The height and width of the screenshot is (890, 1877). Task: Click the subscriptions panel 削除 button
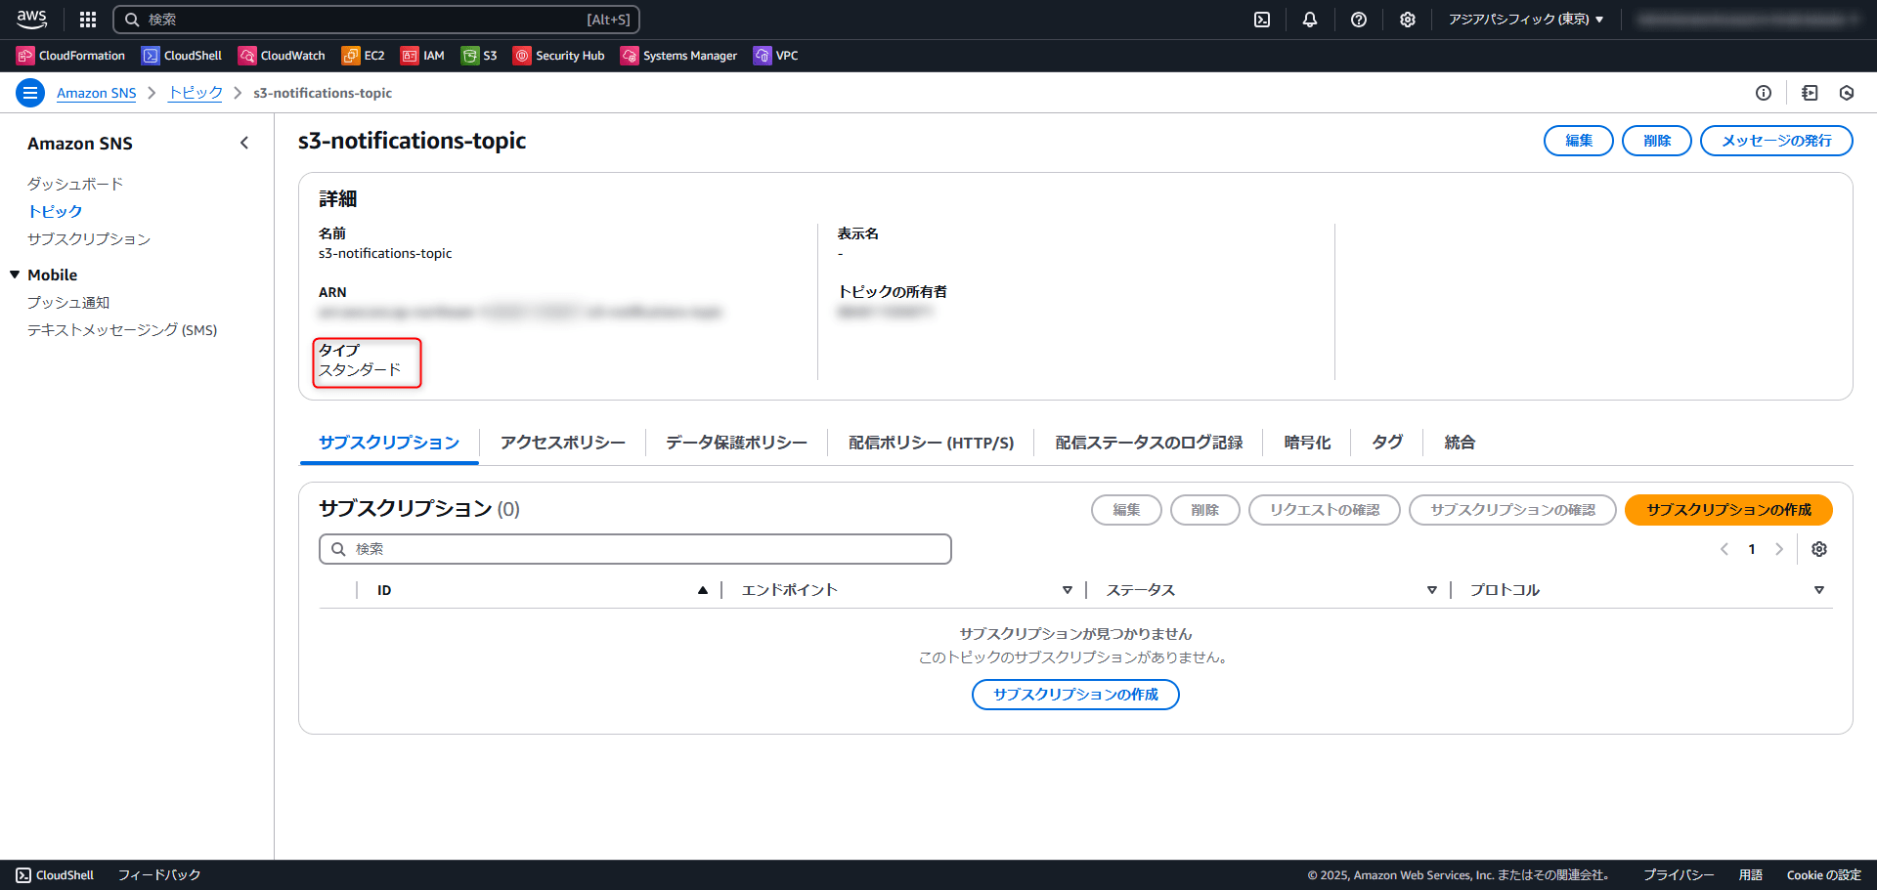pos(1205,510)
